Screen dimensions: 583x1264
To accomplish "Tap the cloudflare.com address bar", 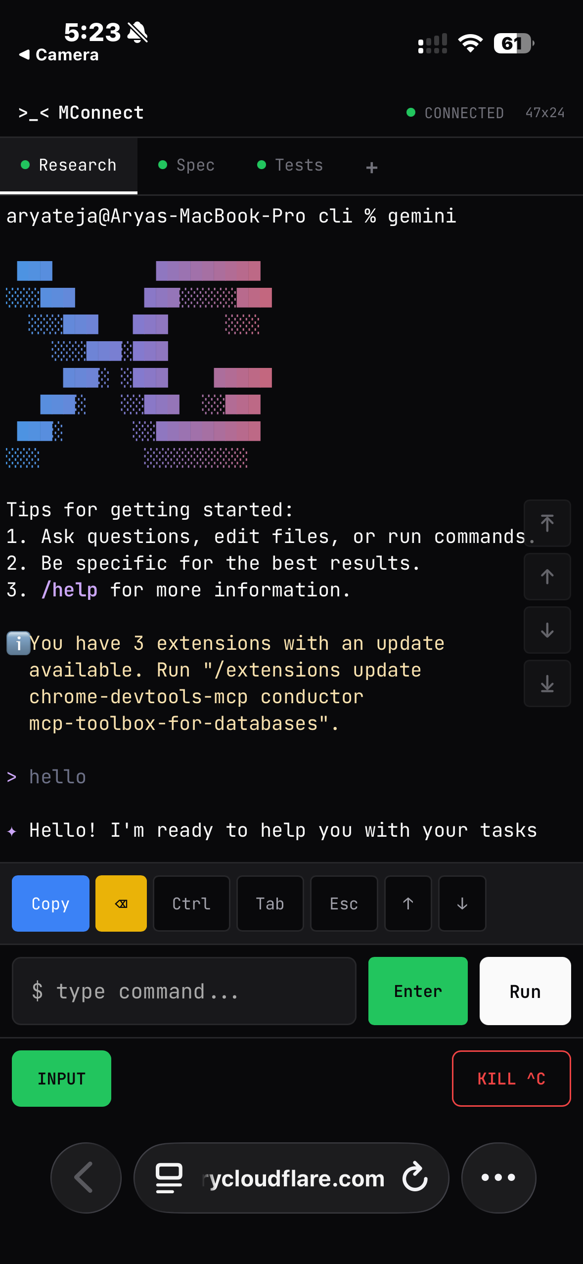I will tap(293, 1178).
